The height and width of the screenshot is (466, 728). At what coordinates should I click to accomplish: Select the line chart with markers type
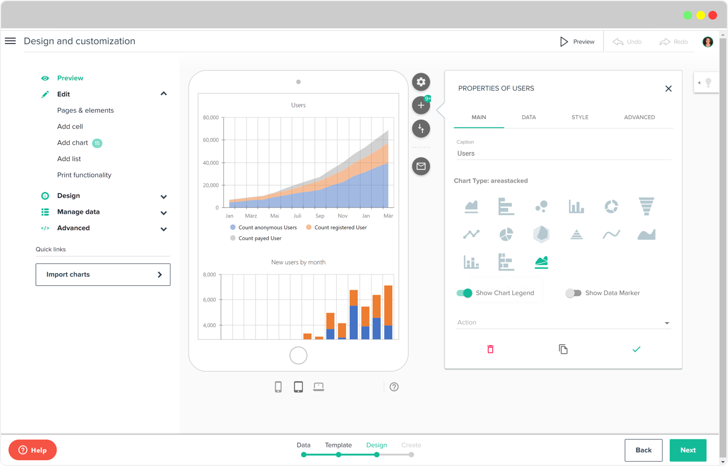[x=471, y=235]
